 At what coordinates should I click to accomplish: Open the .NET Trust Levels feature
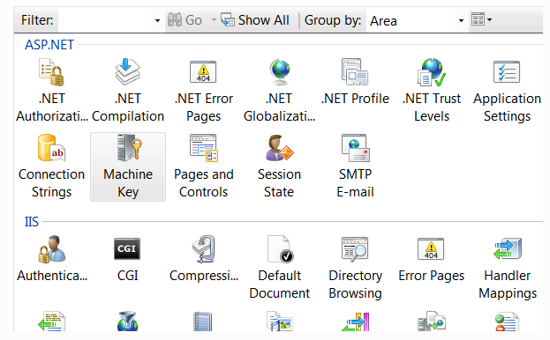pos(432,91)
